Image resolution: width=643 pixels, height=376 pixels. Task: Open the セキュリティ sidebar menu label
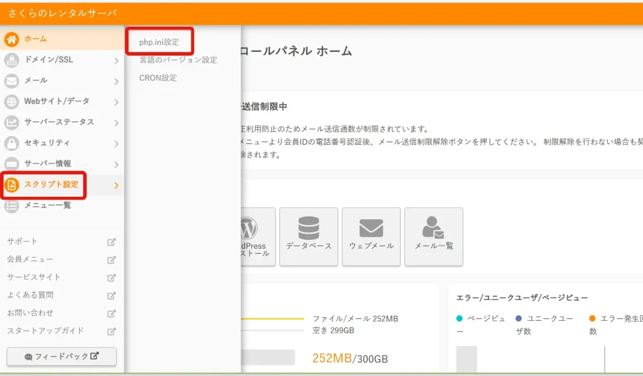[46, 142]
